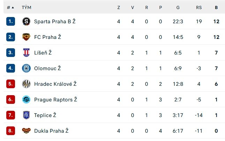
Task: Click the Prague Raptors Ž logo
Action: tap(26, 99)
